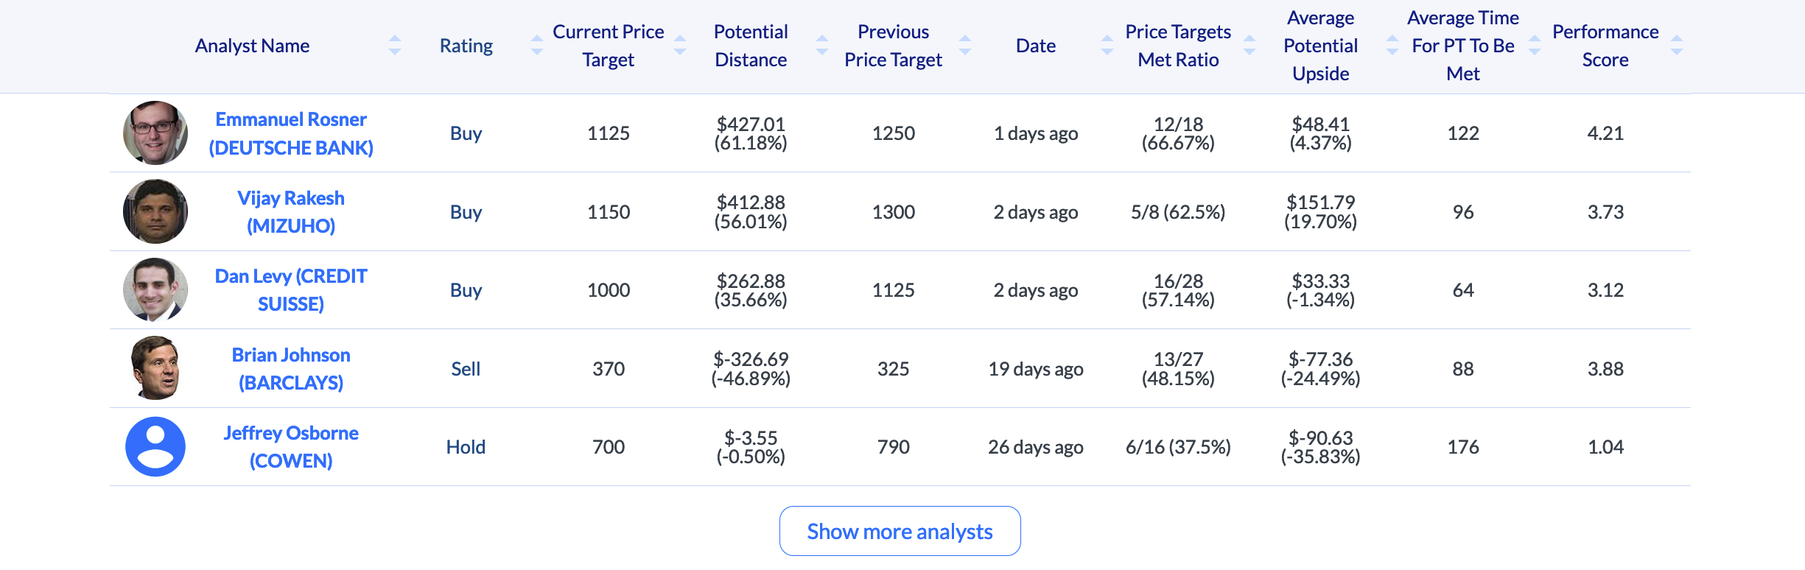
Task: Click Vijay Rakesh's profile photo
Action: (x=155, y=212)
